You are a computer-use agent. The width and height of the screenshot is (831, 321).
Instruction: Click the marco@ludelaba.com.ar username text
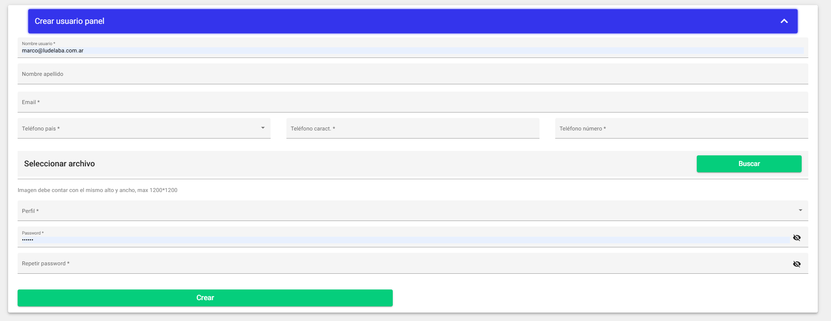52,51
